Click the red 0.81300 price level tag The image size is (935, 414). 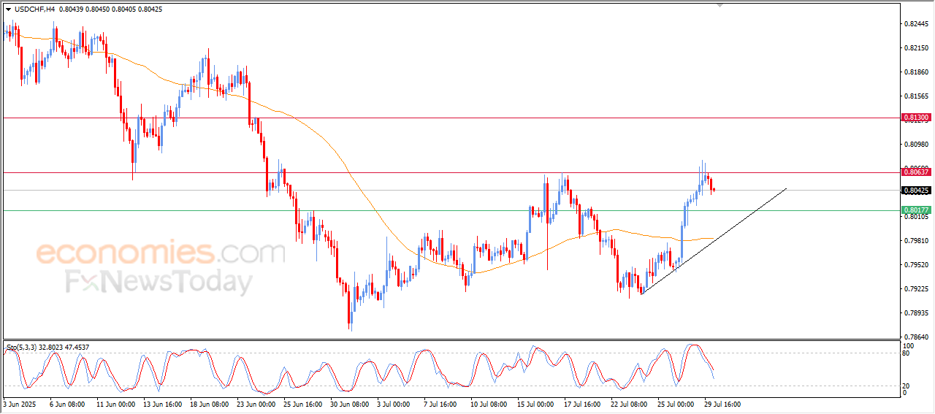[x=916, y=117]
